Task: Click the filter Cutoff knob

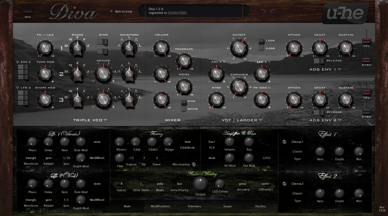Action: (239, 48)
